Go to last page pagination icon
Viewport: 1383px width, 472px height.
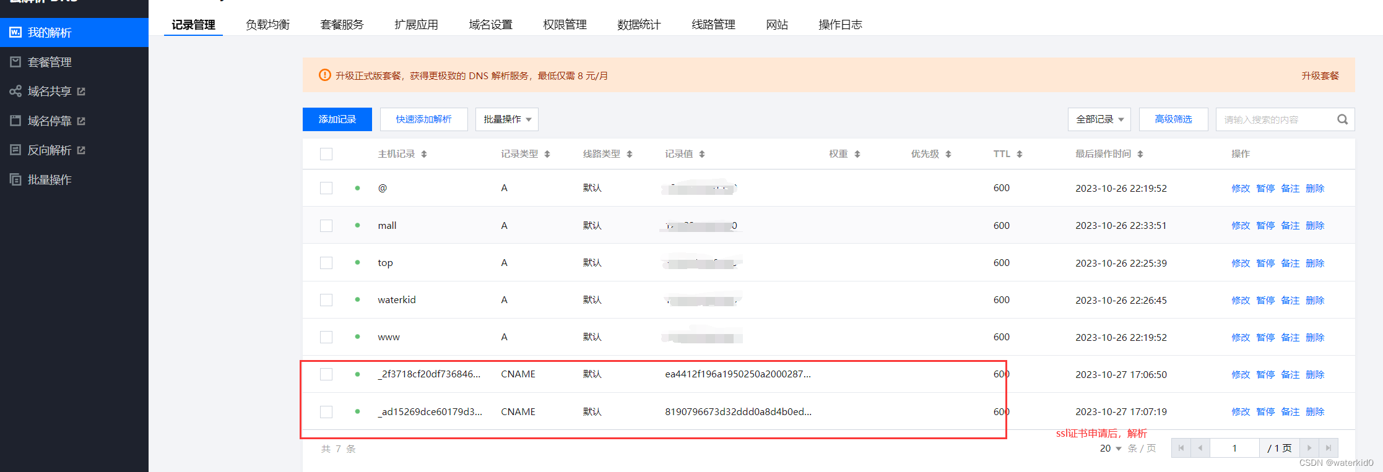1328,448
